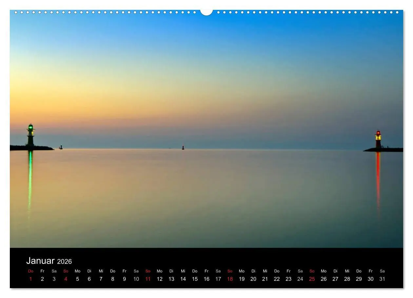Click the So weekday label above date 4
Viewport: 413px width, 298px height.
pos(66,271)
